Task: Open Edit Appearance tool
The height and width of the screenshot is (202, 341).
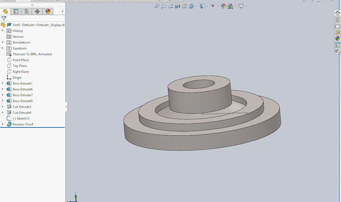Action: [x=223, y=6]
